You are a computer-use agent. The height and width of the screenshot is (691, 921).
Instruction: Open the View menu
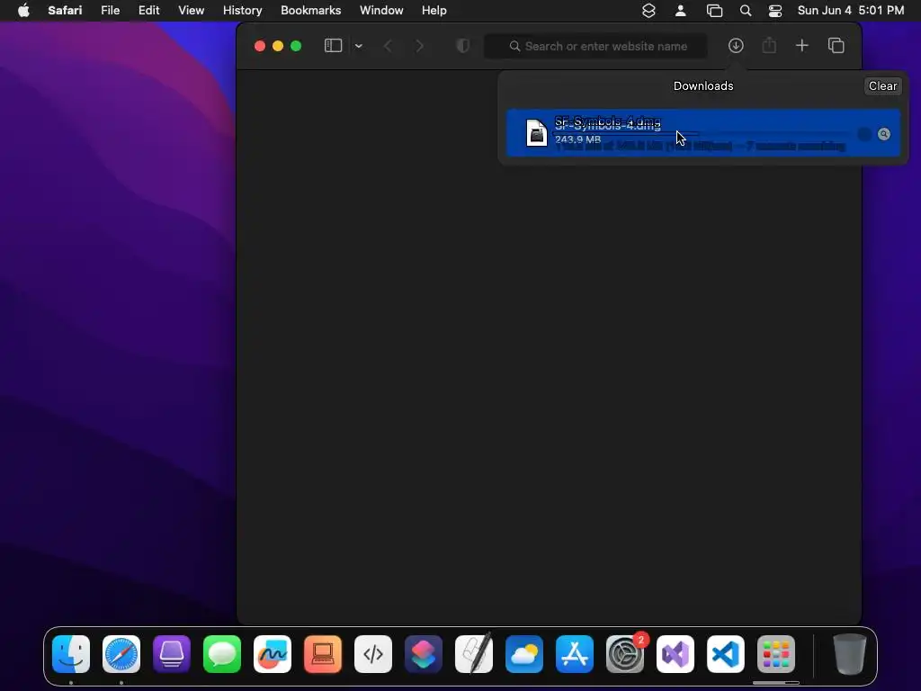[x=191, y=11]
